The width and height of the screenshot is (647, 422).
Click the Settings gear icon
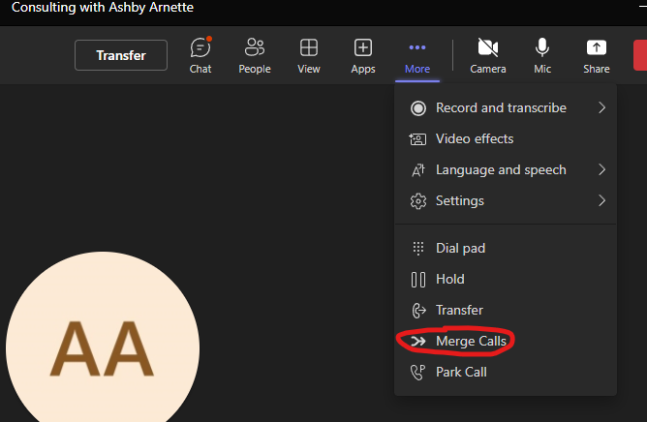[418, 201]
